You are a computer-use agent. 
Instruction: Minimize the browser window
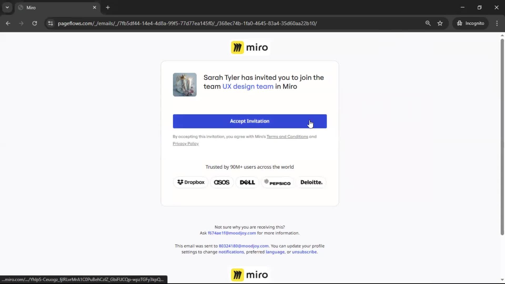(463, 7)
